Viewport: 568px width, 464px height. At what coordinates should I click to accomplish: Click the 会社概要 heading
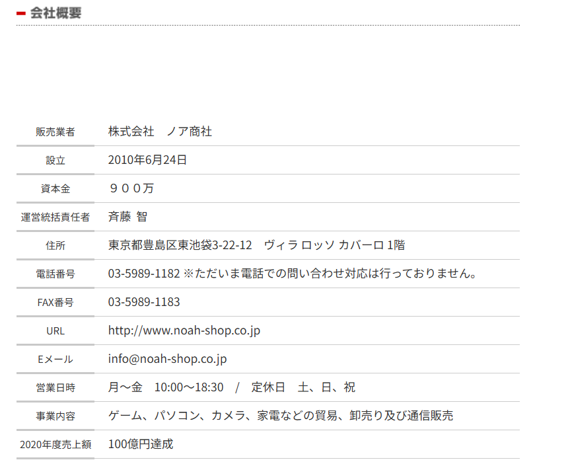coord(55,13)
